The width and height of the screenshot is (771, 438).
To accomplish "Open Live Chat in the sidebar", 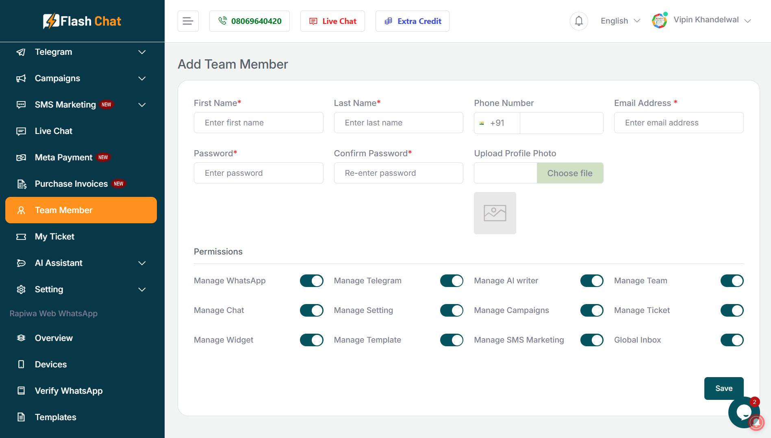I will tap(54, 131).
